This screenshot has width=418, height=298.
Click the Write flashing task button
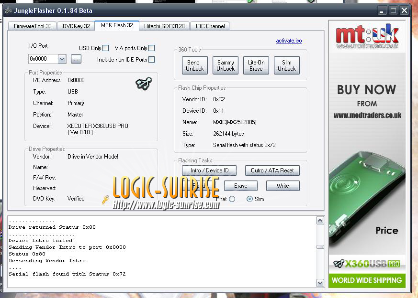pyautogui.click(x=283, y=186)
